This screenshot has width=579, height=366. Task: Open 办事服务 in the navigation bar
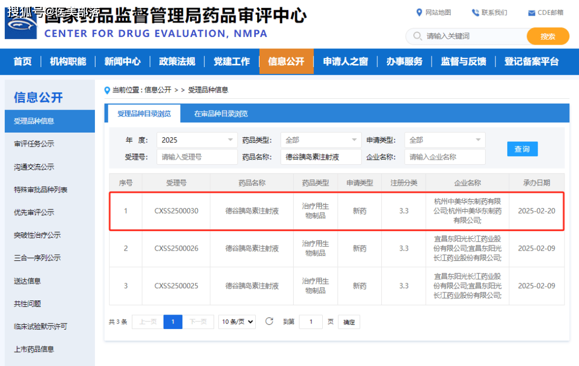coord(404,61)
